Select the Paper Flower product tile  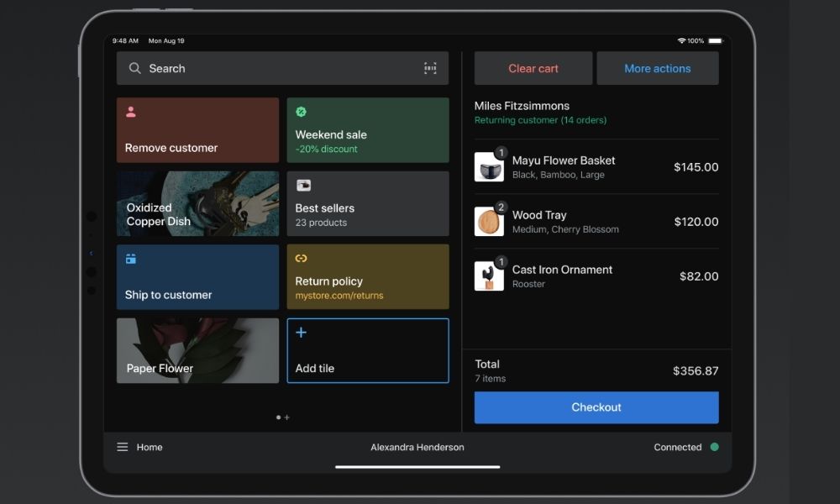197,350
